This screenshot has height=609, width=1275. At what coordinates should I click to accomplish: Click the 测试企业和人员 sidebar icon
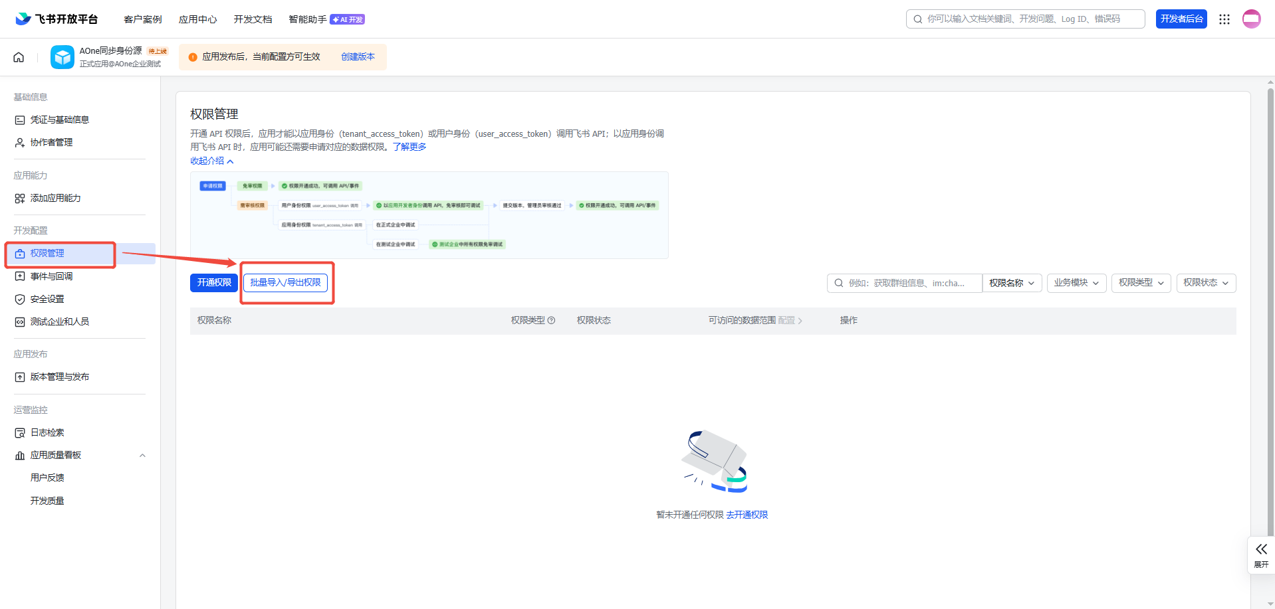click(20, 322)
